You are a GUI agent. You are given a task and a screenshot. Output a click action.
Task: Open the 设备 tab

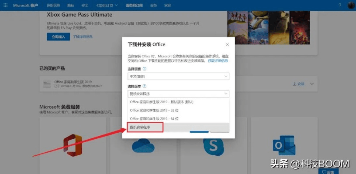coord(153,5)
